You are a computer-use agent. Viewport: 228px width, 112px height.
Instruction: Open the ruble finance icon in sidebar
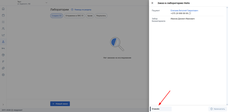click(x=3, y=62)
